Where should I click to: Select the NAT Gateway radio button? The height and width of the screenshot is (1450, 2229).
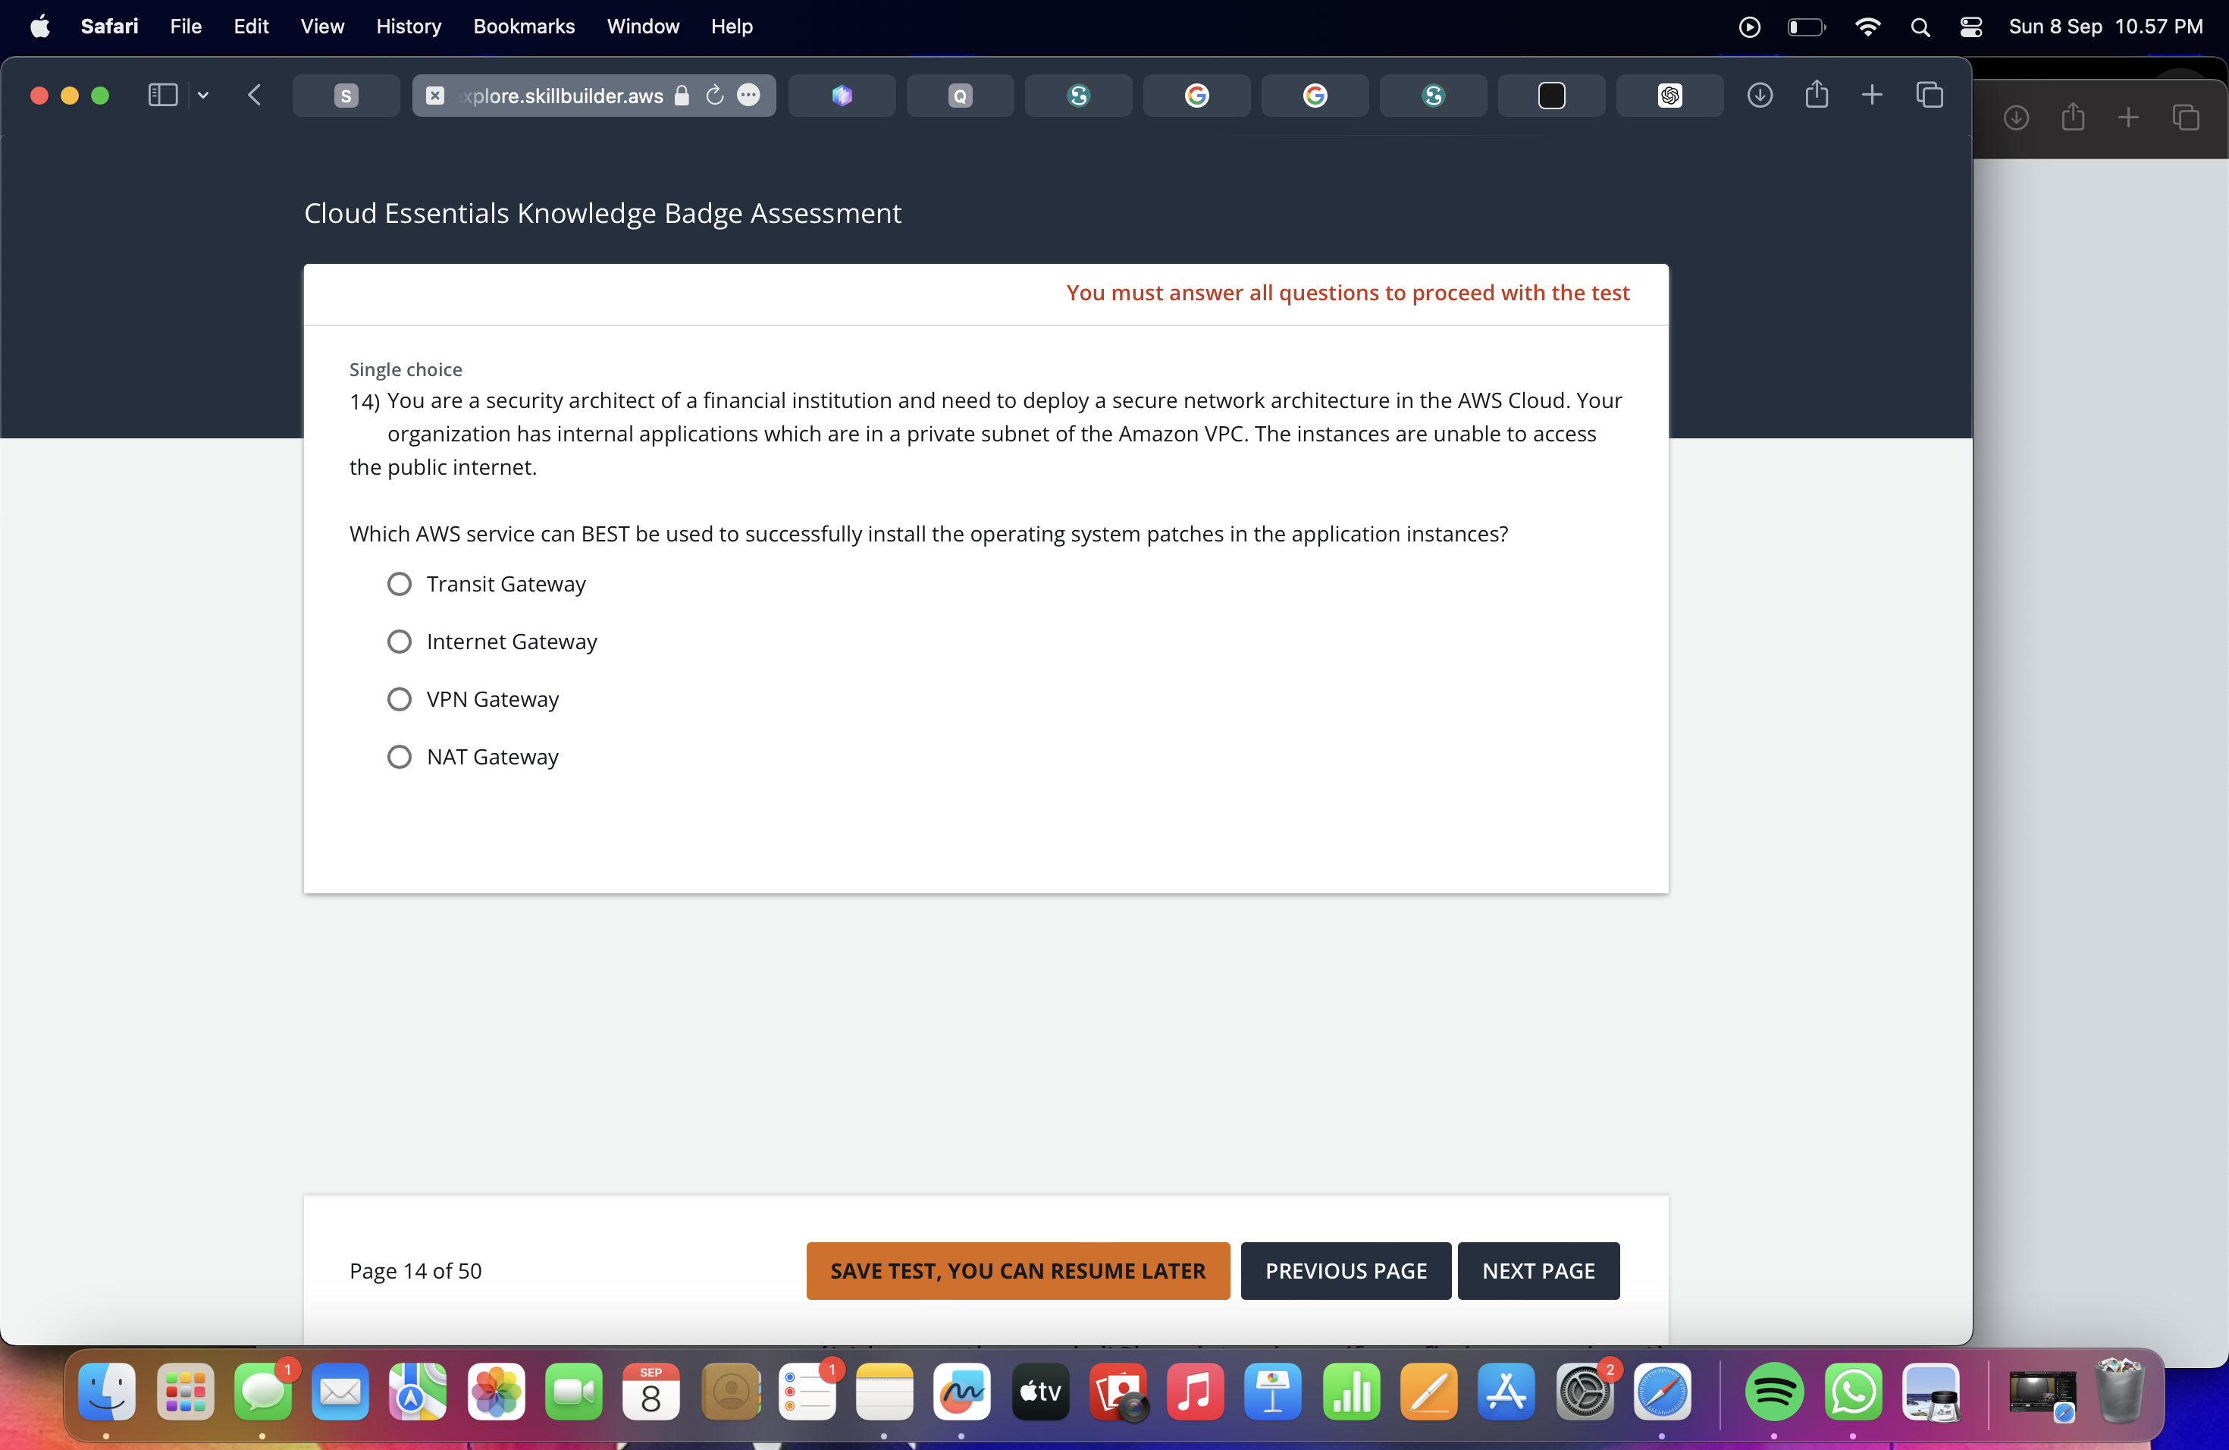pos(398,756)
